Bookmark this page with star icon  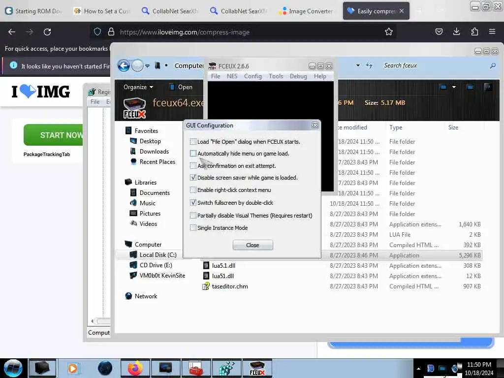tap(389, 32)
